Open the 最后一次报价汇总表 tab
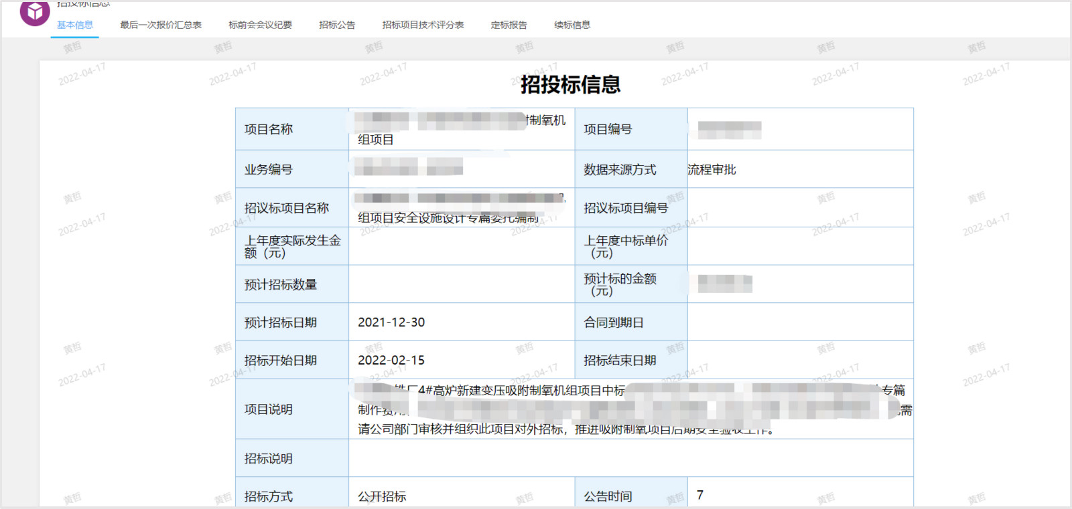The image size is (1072, 509). [161, 25]
